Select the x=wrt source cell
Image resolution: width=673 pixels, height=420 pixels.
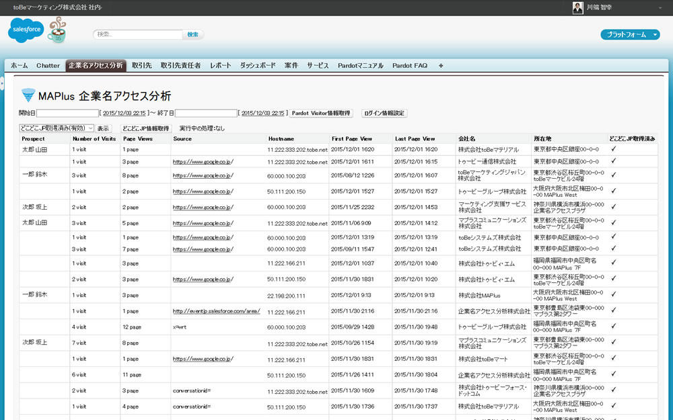tap(180, 327)
